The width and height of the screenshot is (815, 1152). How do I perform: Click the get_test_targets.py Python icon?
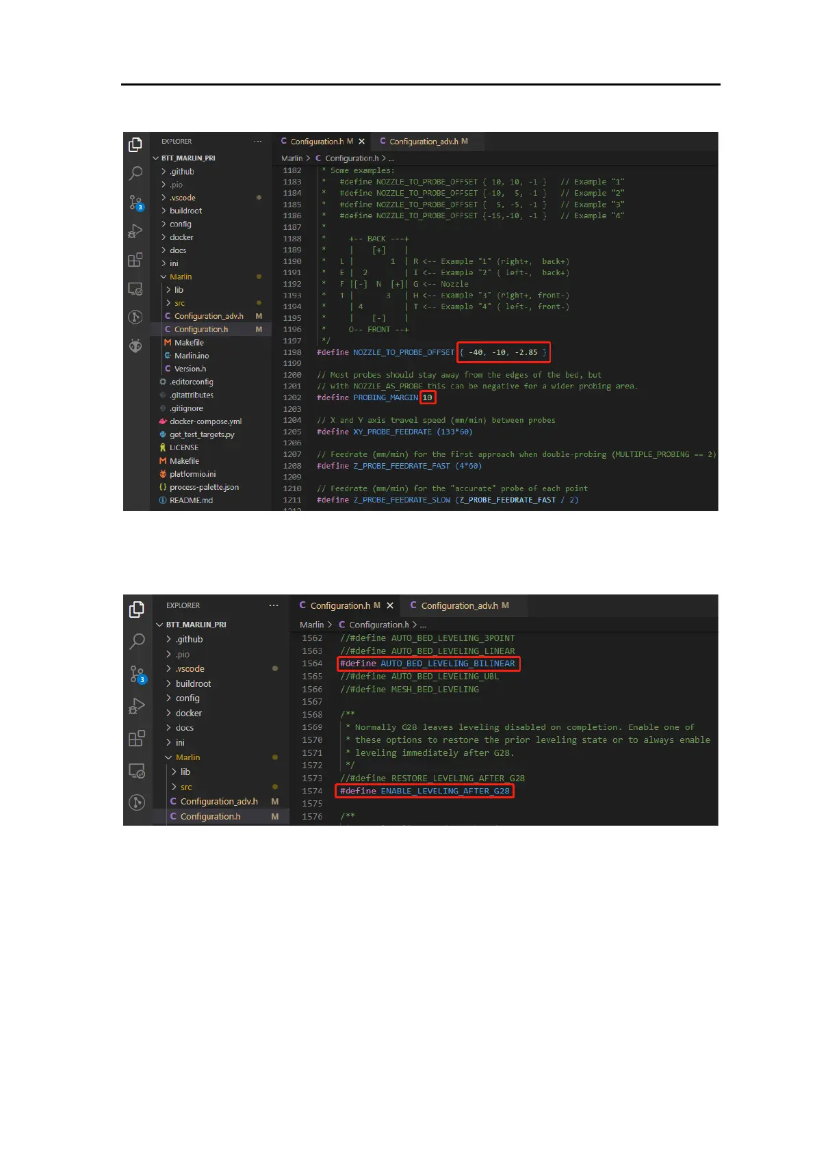(x=163, y=434)
